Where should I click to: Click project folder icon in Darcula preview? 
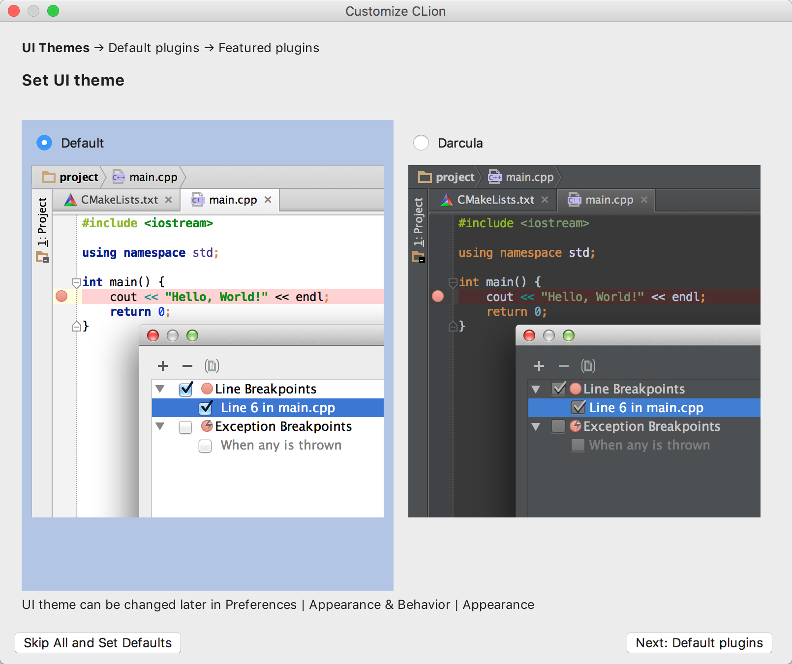point(425,177)
